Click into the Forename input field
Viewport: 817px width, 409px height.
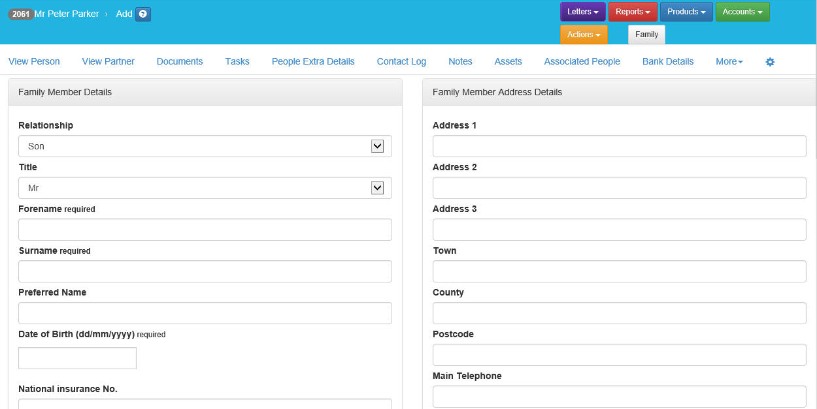click(x=205, y=230)
